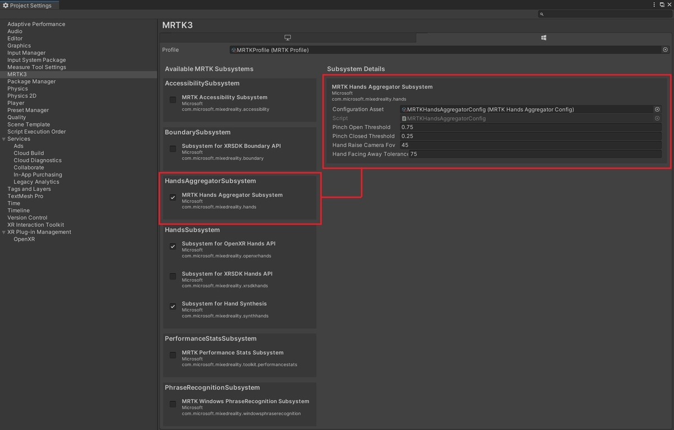Edit Pinch Closed Threshold value 0.25
Viewport: 674px width, 430px height.
click(x=531, y=136)
